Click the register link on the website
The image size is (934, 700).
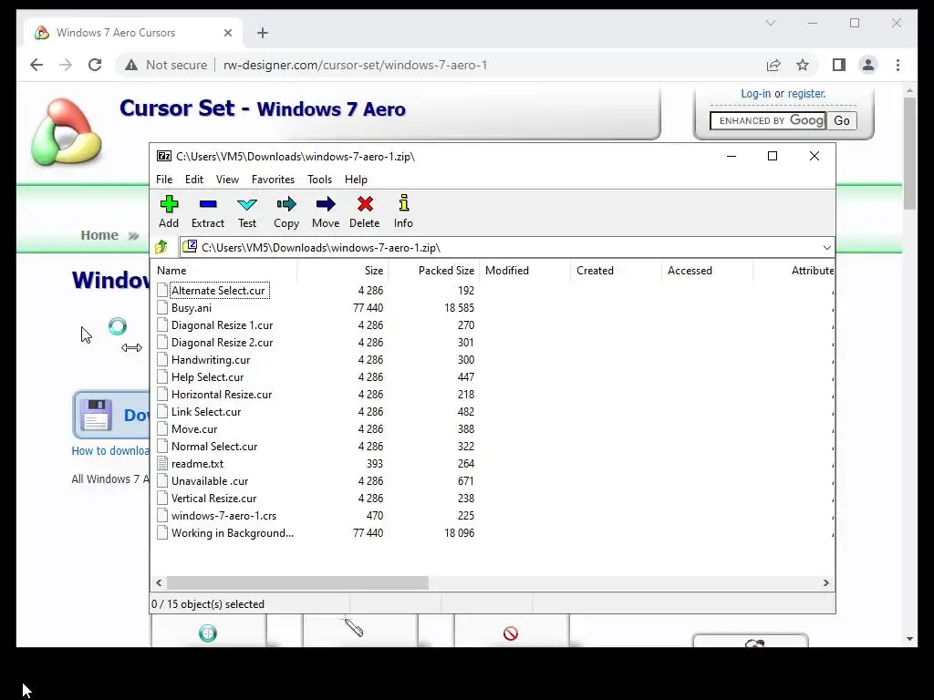click(x=806, y=94)
